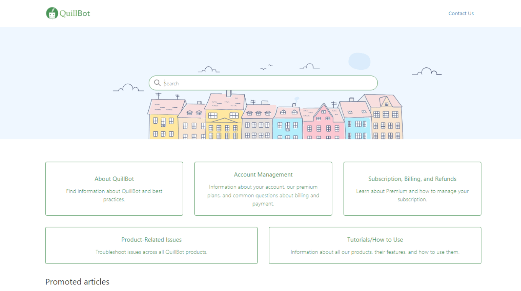Screen dimensions: 521x291
Task: Open the Contact Us link
Action: tap(461, 13)
